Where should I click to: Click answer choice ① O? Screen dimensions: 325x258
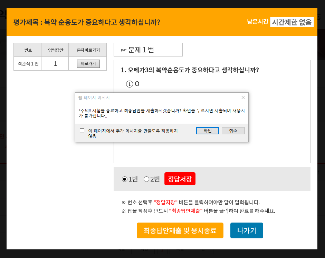point(133,84)
